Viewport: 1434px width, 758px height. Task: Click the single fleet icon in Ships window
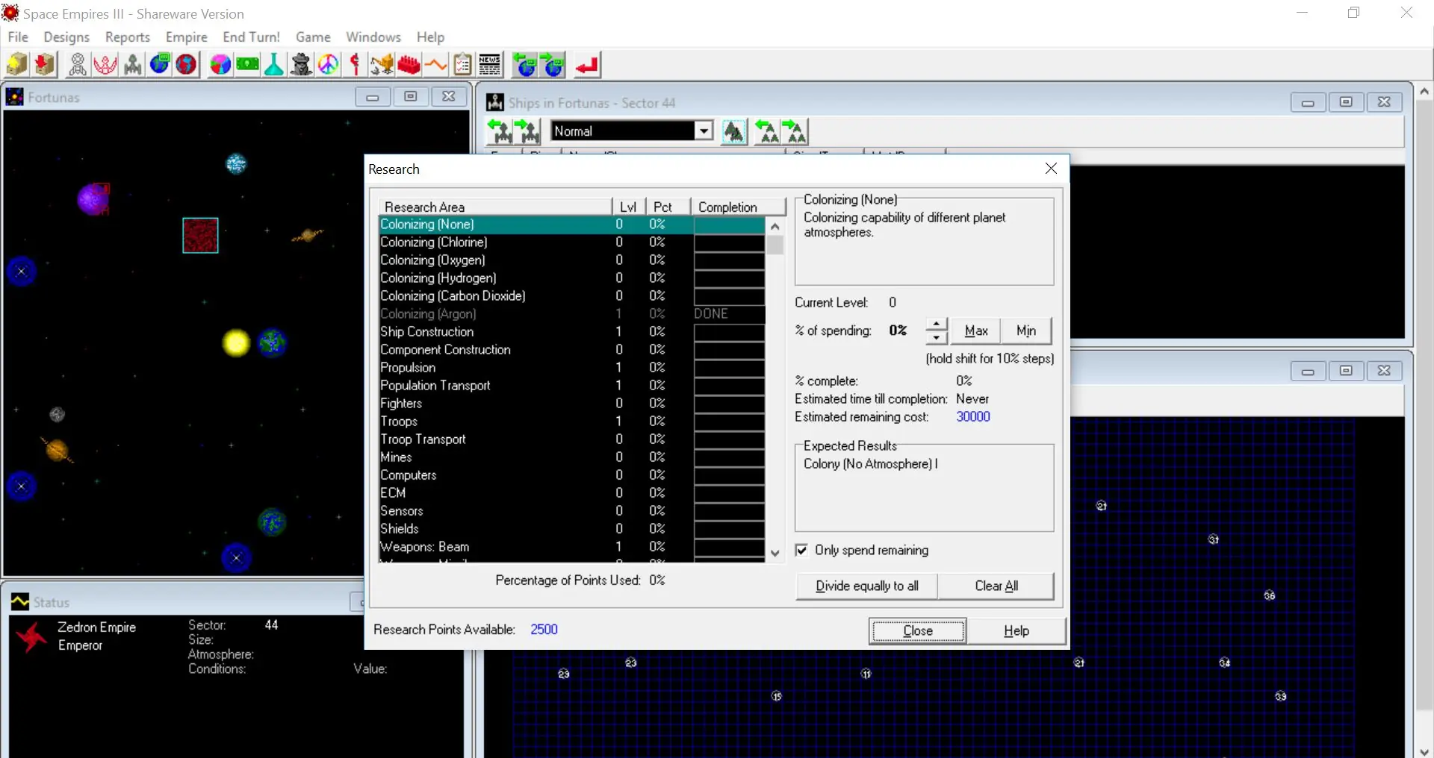[734, 131]
